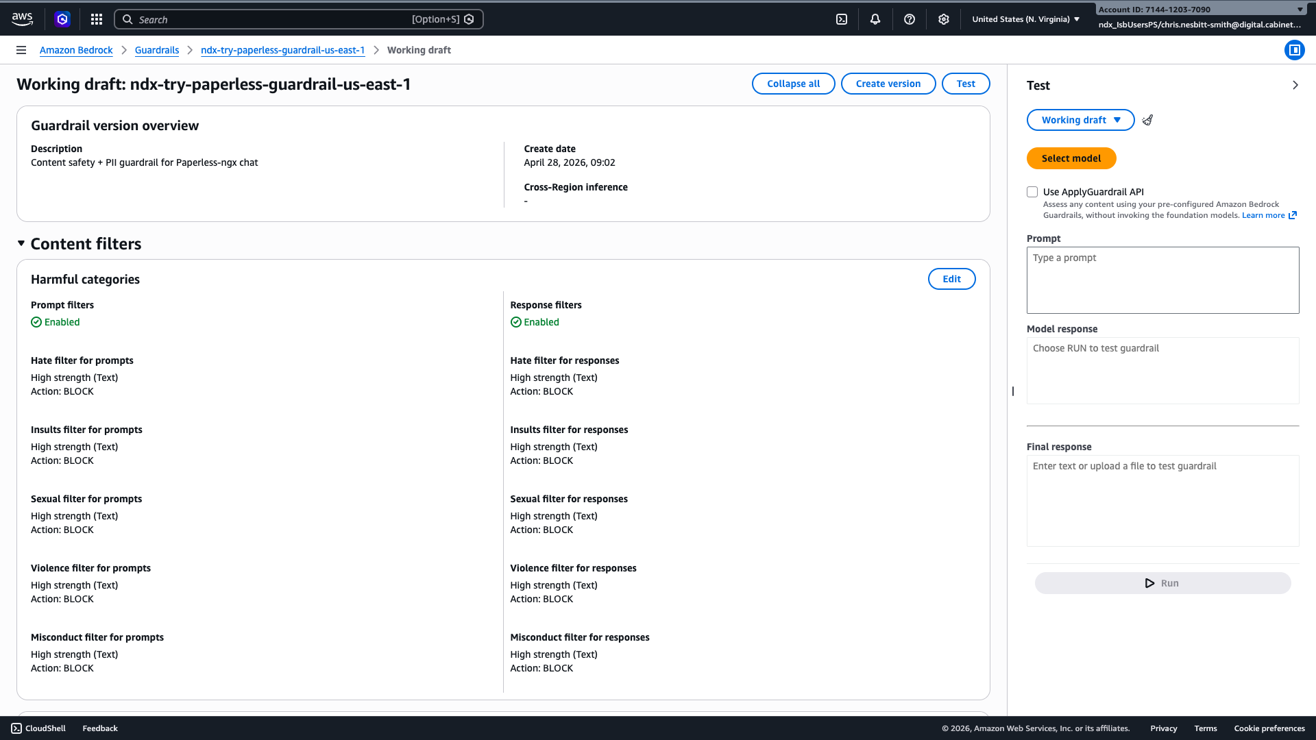Image resolution: width=1316 pixels, height=740 pixels.
Task: Click the Response filters Enabled status
Action: pos(535,322)
